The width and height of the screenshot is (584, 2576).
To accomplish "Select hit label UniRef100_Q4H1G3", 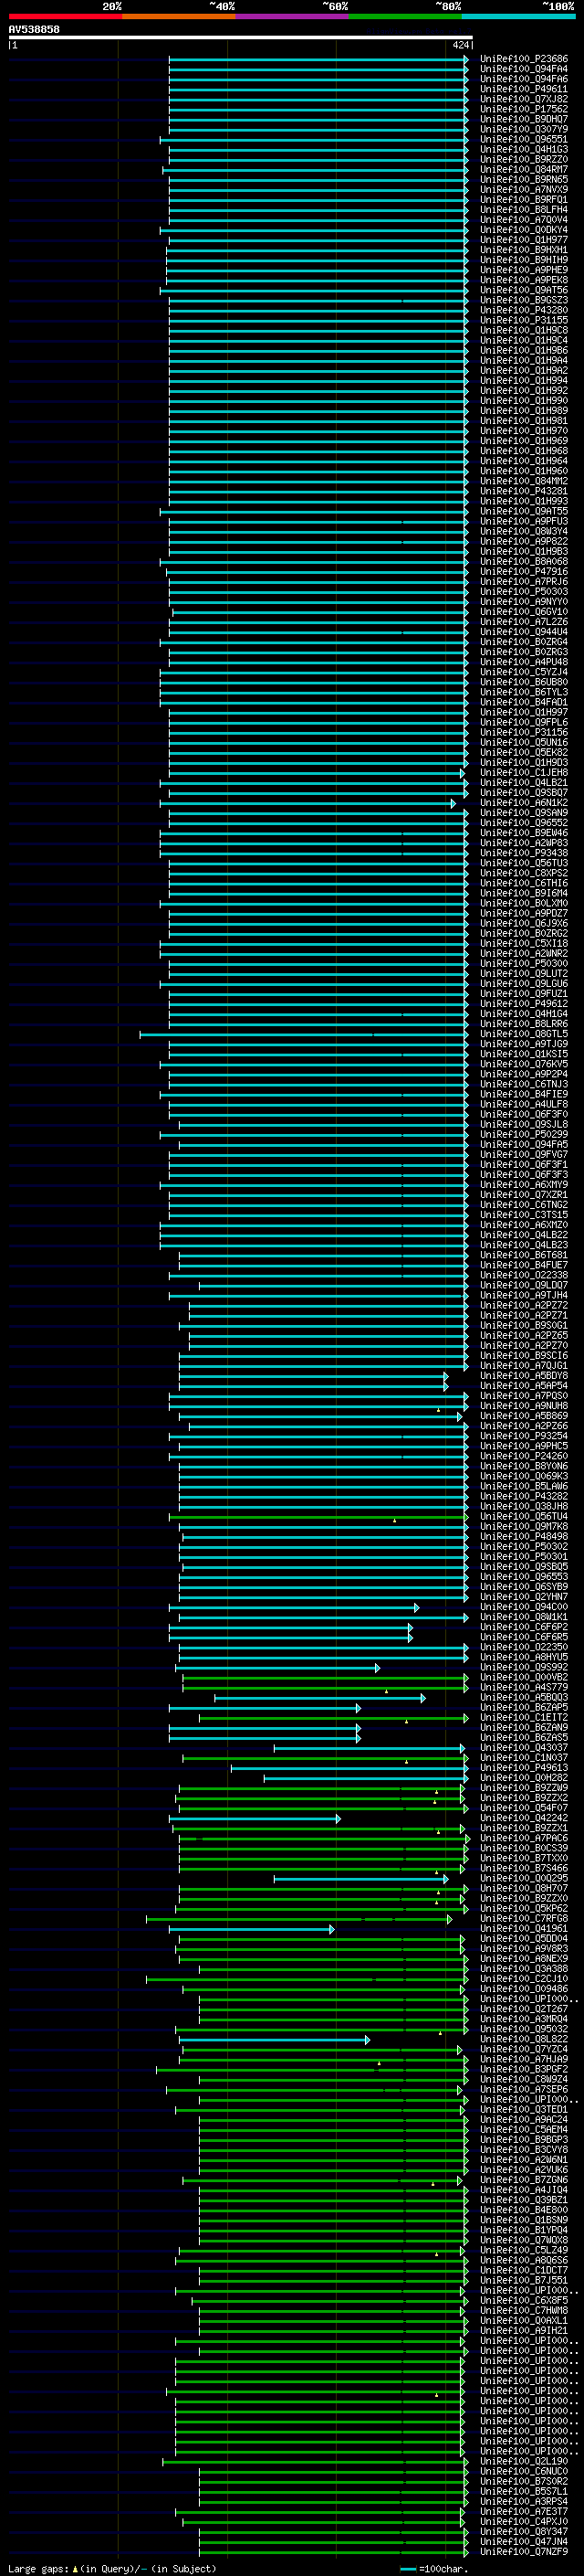I will (524, 150).
